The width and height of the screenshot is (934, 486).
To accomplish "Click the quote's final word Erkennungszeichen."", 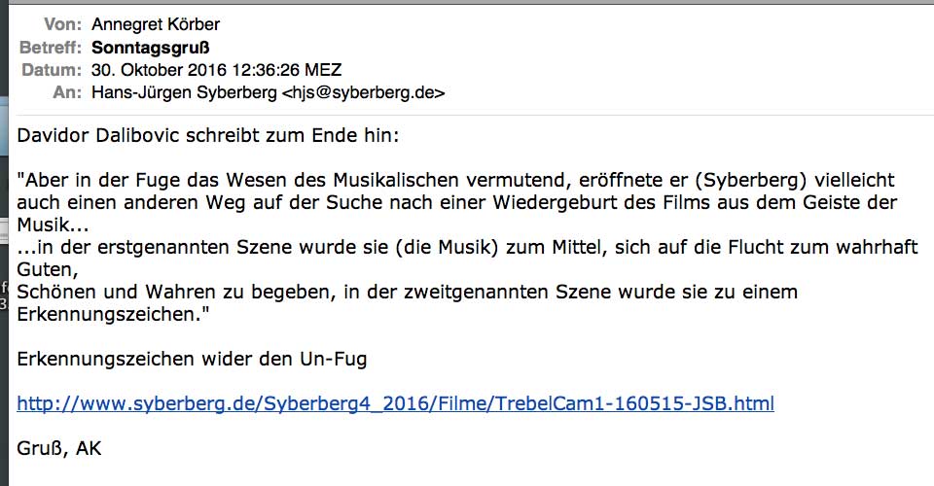I will coord(113,315).
